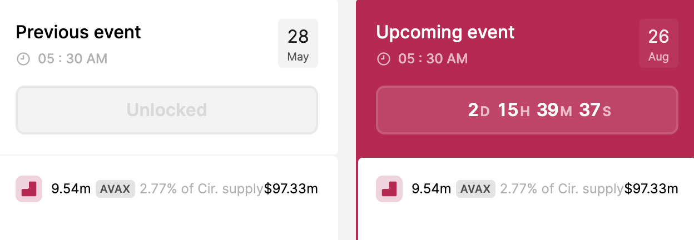Open the Upcoming event heading

pos(445,32)
